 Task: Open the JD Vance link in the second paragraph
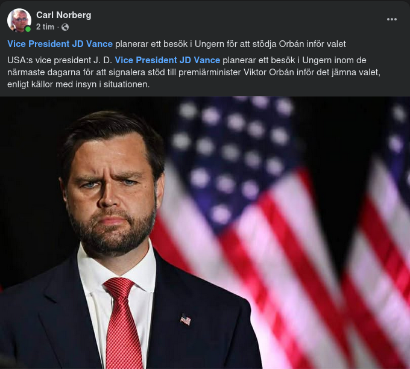(x=167, y=60)
